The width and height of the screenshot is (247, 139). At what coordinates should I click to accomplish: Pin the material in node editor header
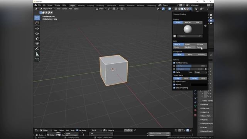[135, 131]
